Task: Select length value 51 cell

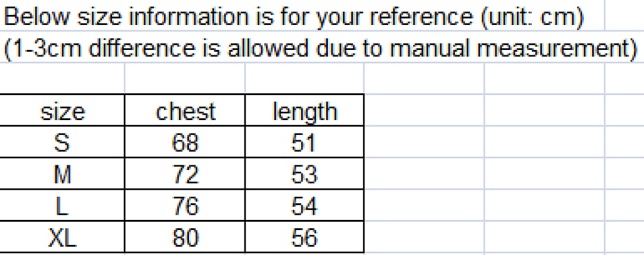Action: pyautogui.click(x=304, y=141)
